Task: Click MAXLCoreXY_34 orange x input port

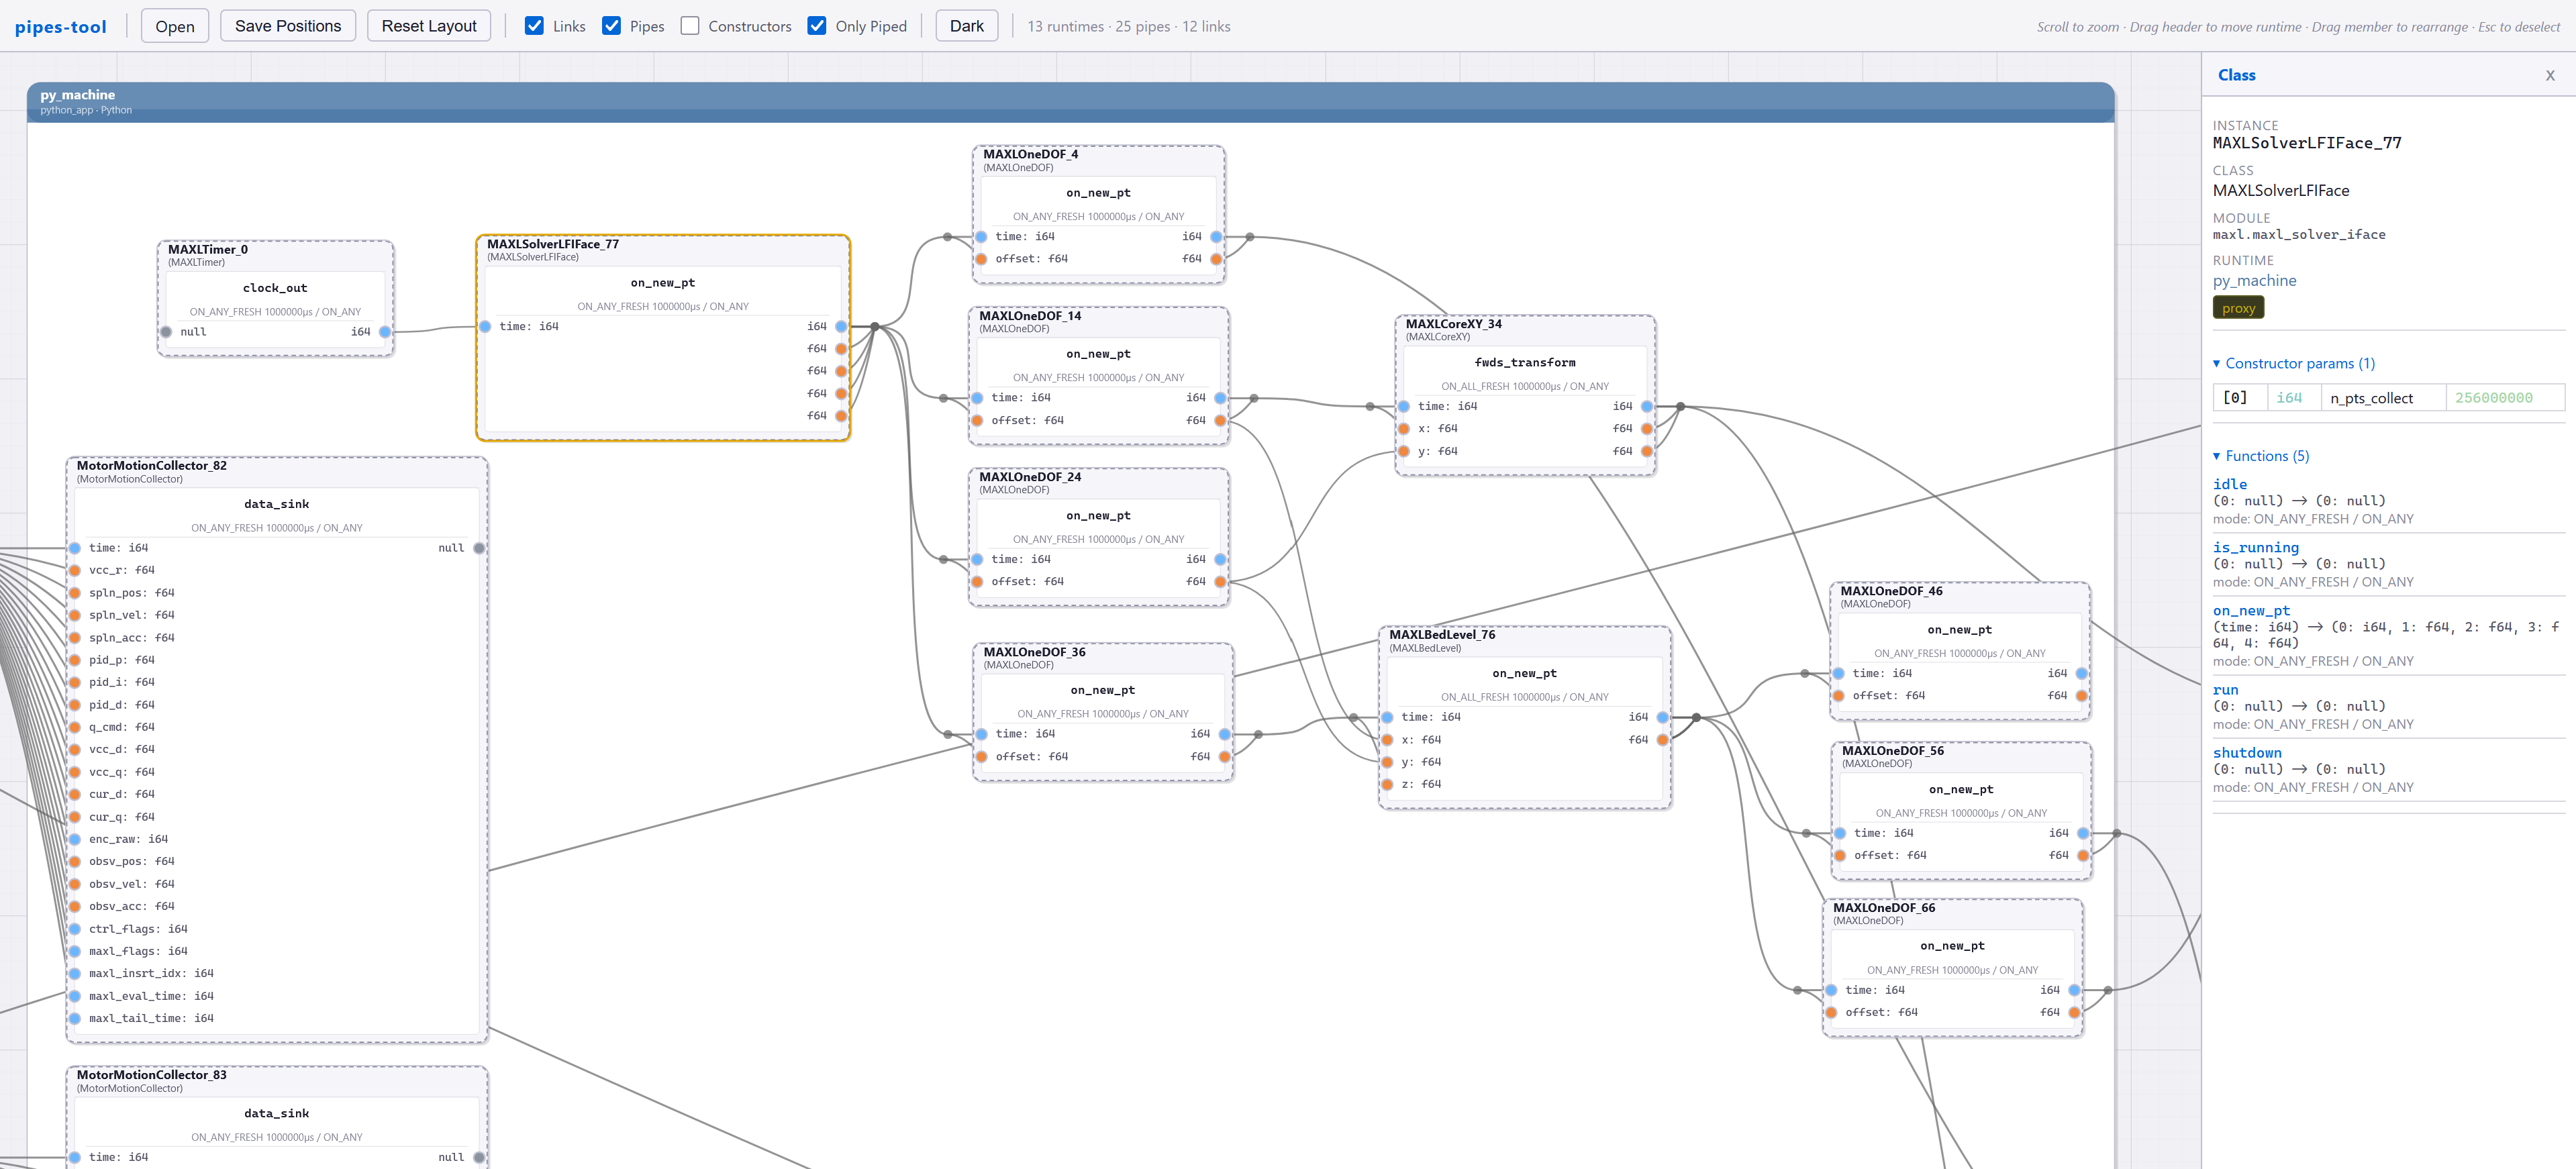Action: 1404,429
